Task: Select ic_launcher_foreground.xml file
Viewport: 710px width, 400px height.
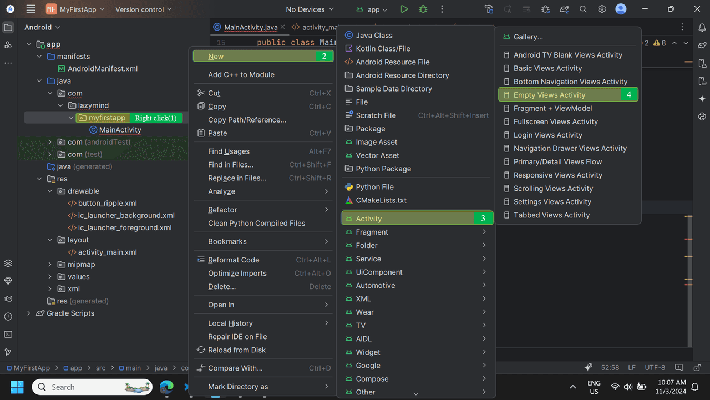Action: pos(124,227)
